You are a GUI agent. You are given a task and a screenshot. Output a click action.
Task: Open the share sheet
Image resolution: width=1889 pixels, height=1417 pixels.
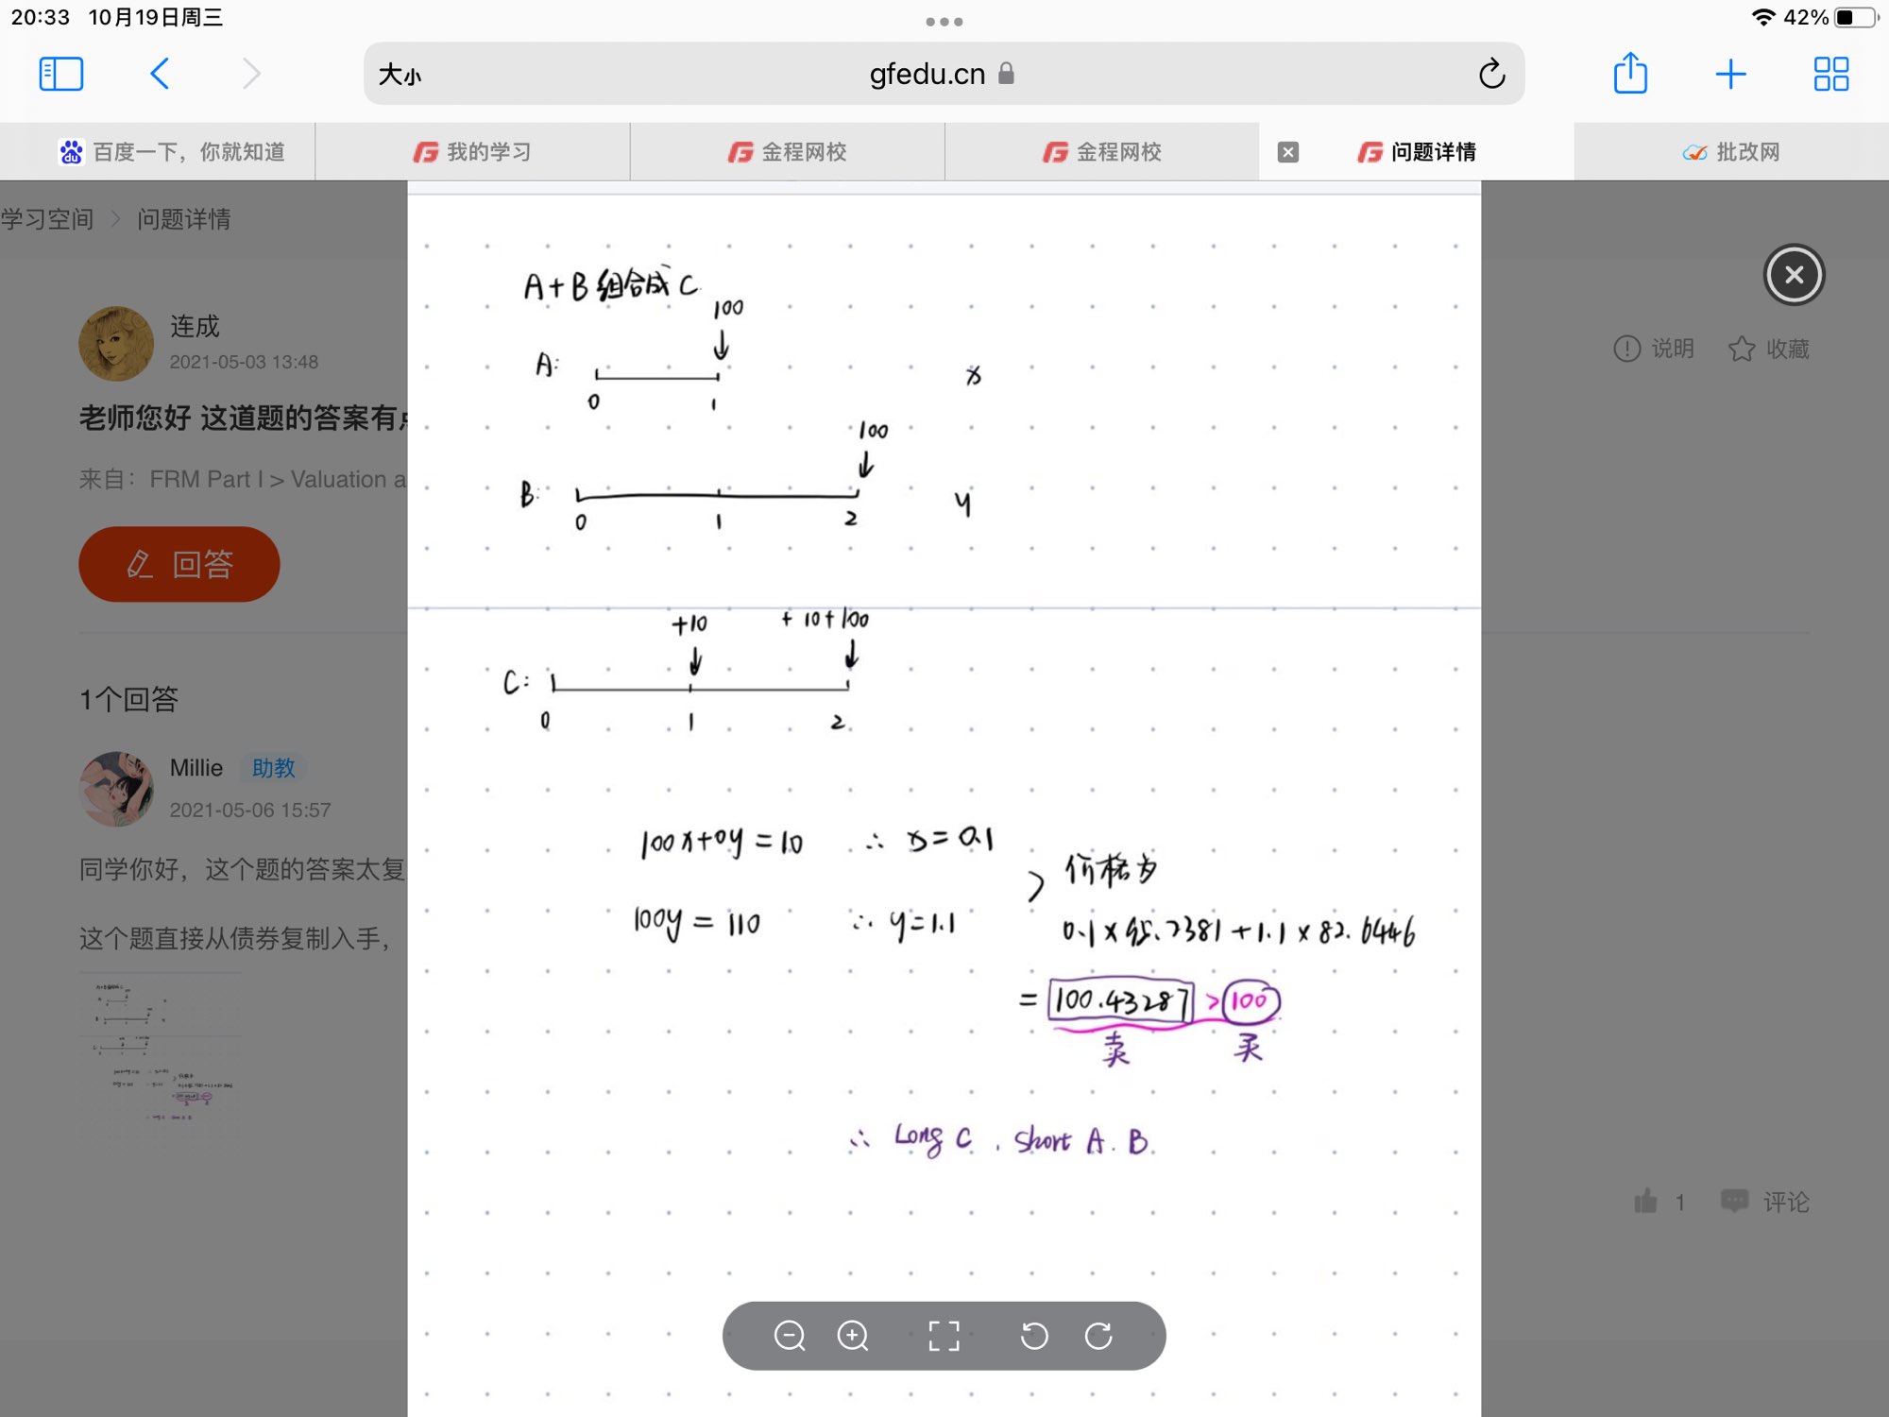click(1630, 74)
